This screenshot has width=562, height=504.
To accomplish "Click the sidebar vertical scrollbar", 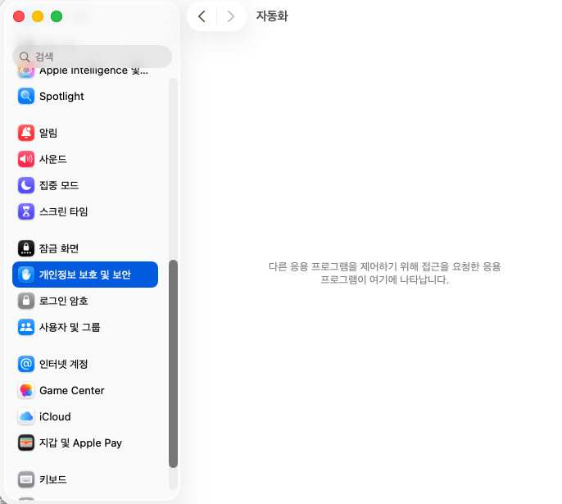I will pyautogui.click(x=173, y=364).
